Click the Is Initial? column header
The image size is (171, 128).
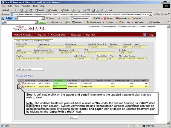(x=60, y=80)
